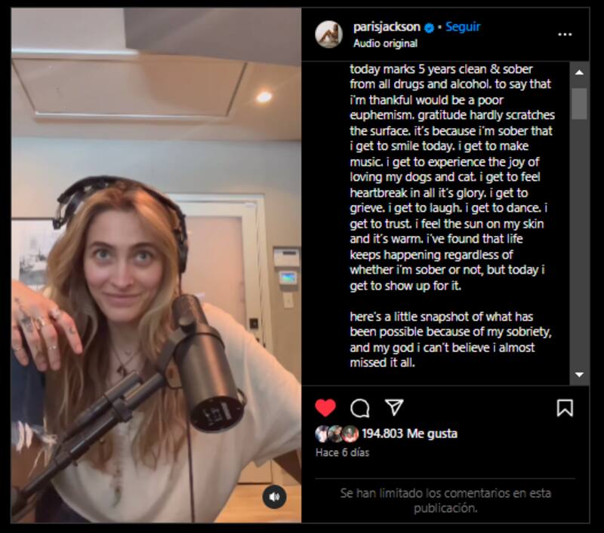Click the caption scrollbar thumb
Screen dimensions: 604x533
579,104
